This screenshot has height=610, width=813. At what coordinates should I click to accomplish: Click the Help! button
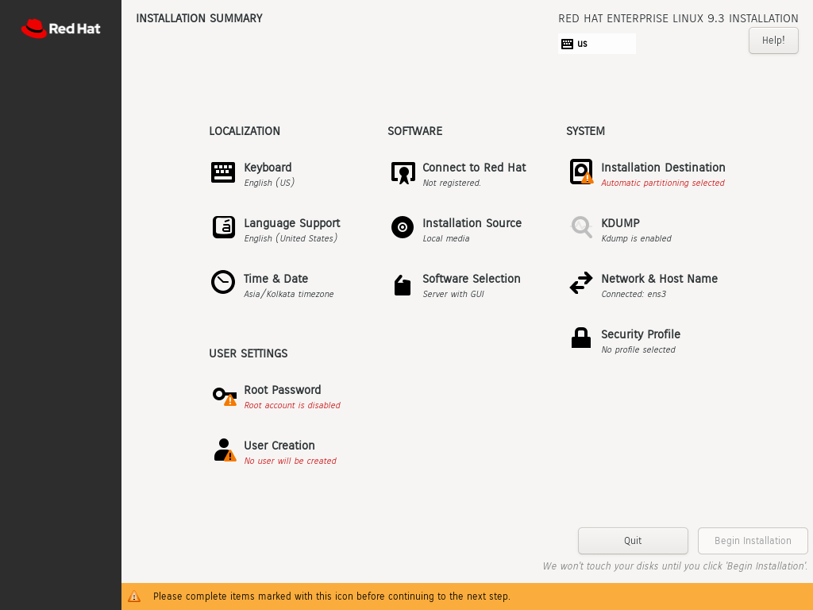[773, 41]
